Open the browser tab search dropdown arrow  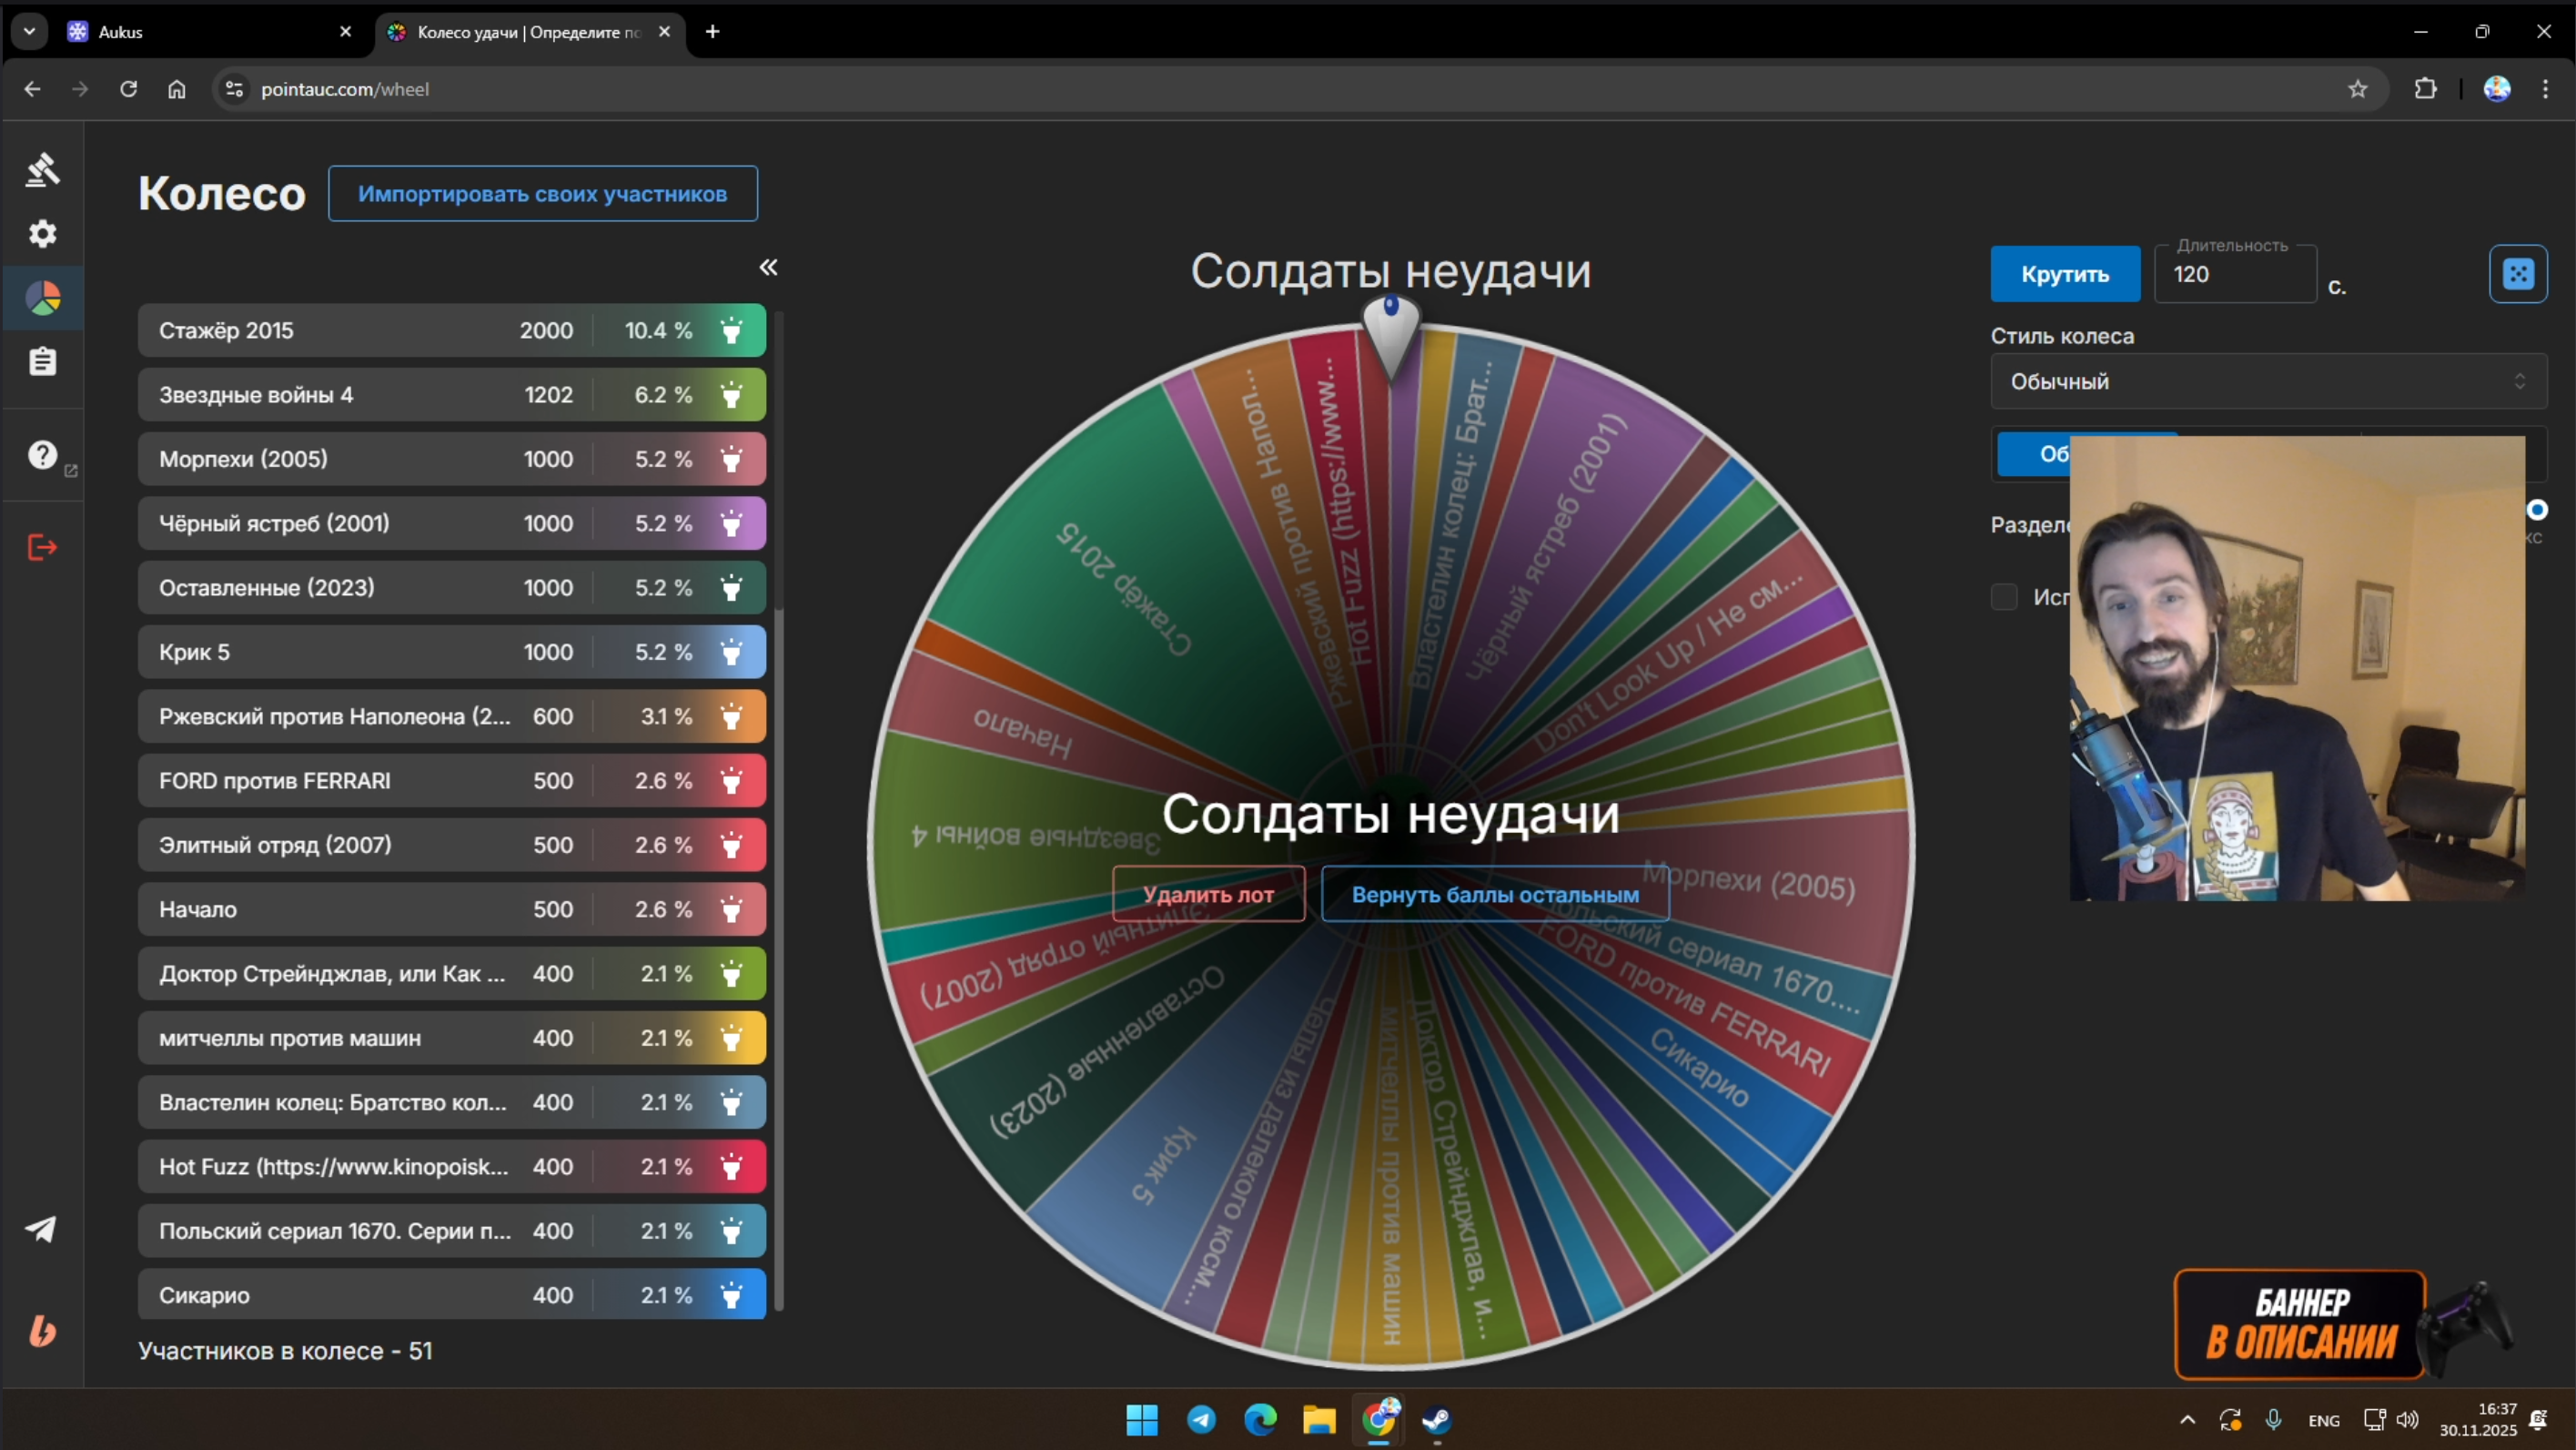[x=29, y=31]
